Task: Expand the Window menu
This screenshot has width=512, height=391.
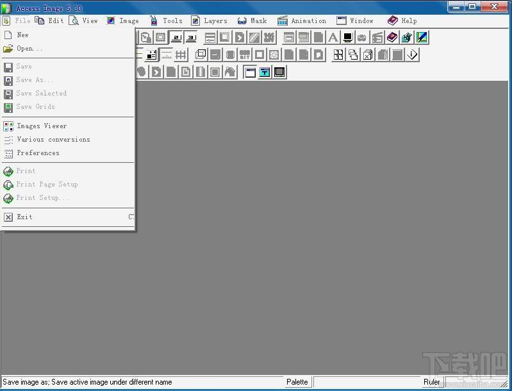Action: coord(355,21)
